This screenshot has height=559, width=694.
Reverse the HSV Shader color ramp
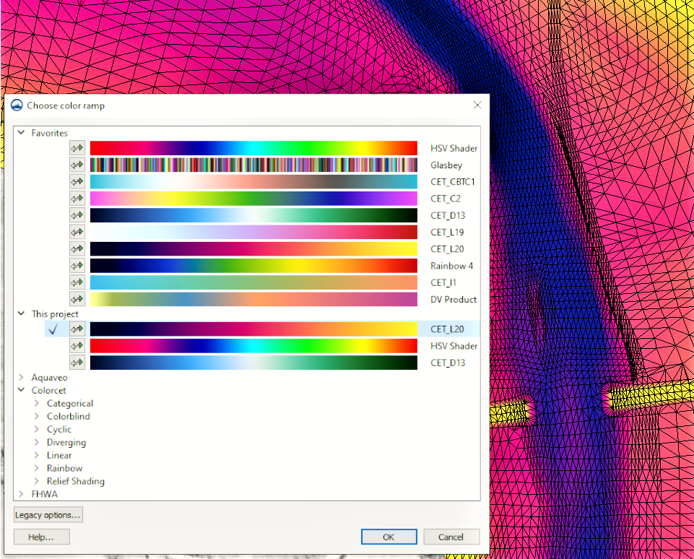coord(77,147)
